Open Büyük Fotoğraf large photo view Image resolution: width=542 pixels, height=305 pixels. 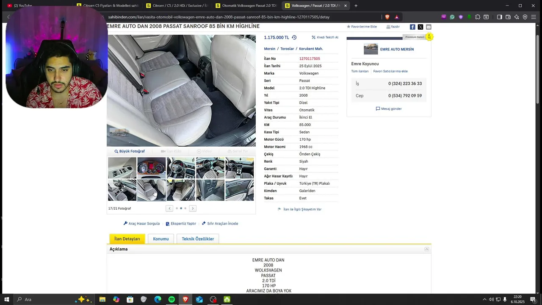tap(130, 151)
